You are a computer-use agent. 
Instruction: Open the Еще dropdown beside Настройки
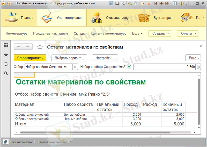pyautogui.click(x=193, y=58)
